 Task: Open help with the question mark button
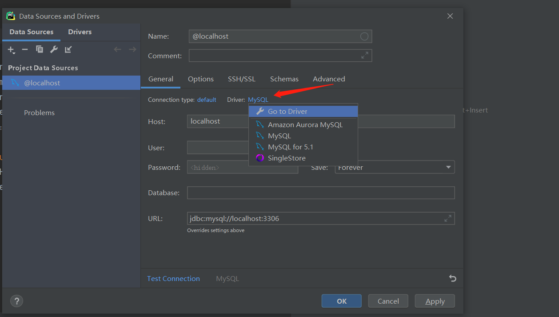16,301
